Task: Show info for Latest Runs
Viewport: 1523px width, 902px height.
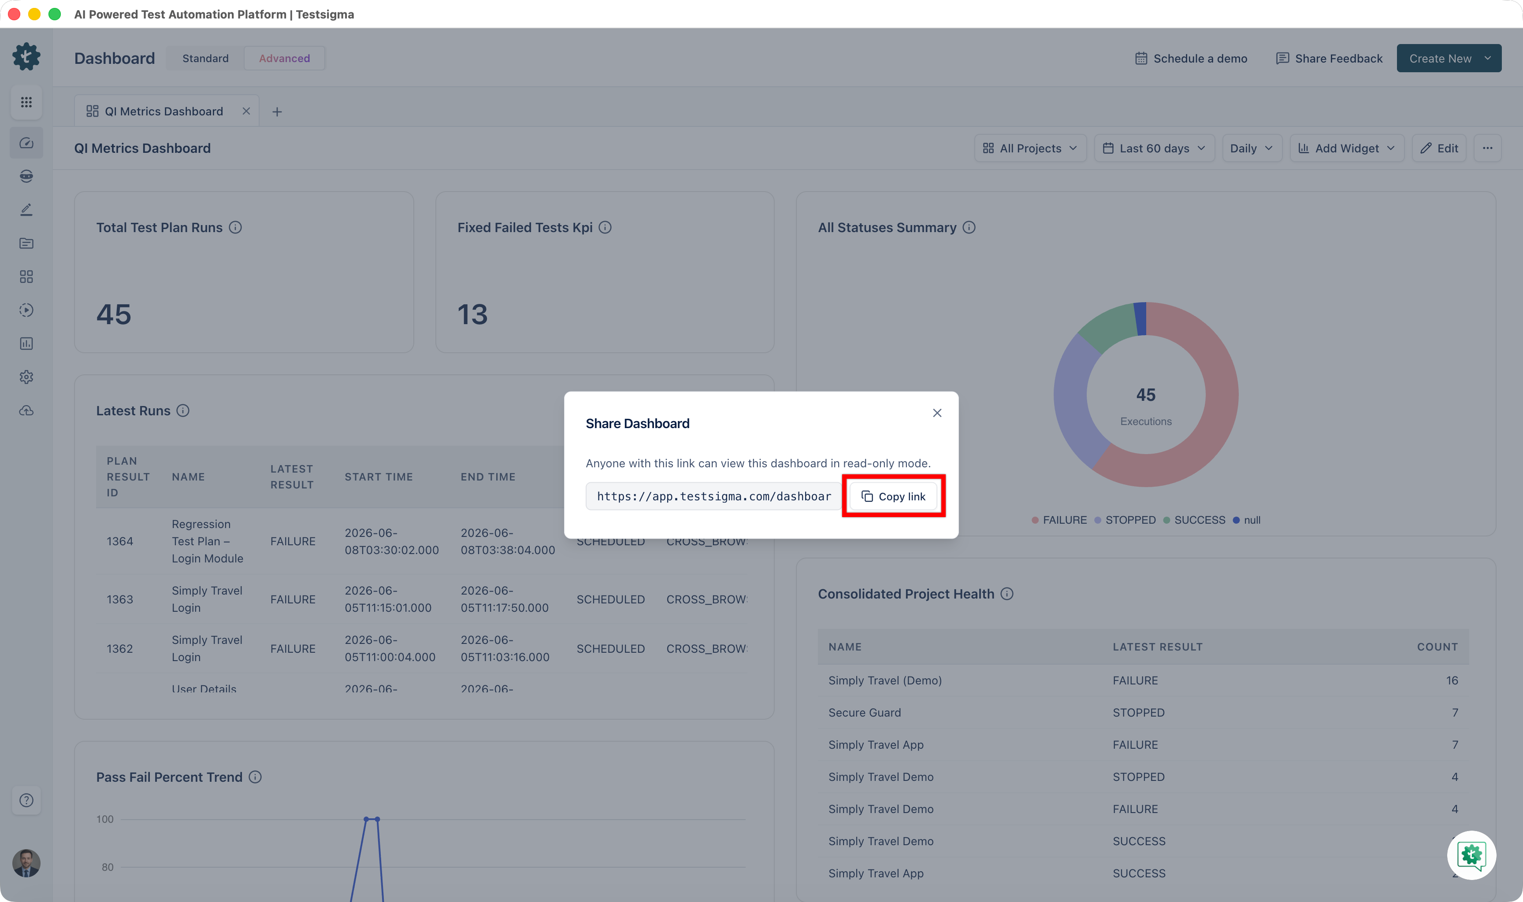Action: click(183, 411)
